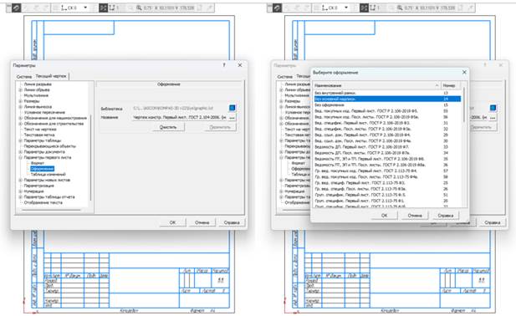Choose Без оформления in the style list
The image size is (516, 316).
pos(387,104)
